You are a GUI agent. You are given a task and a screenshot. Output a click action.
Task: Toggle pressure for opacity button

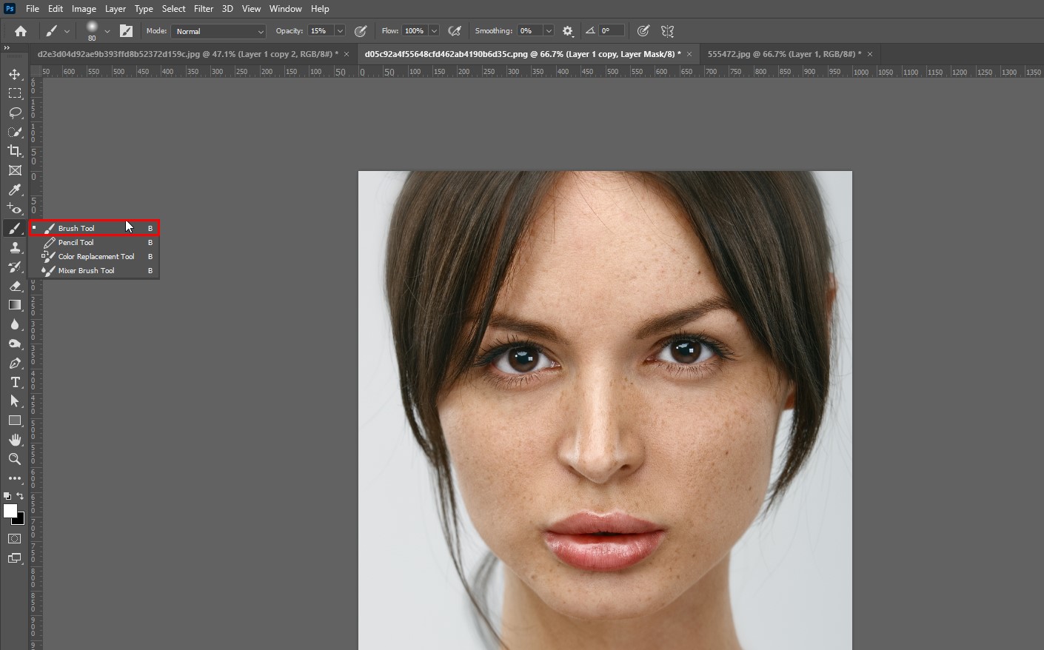[361, 31]
